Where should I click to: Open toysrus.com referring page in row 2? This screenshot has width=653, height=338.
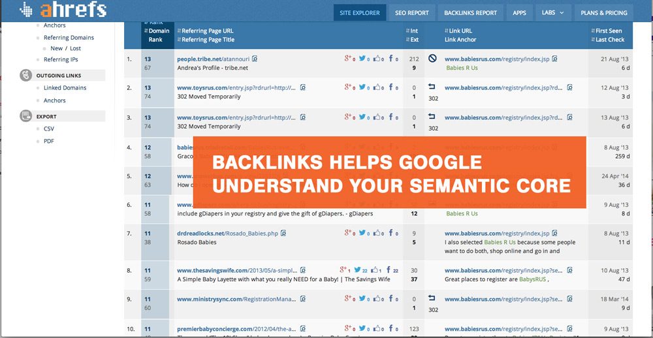coord(236,88)
